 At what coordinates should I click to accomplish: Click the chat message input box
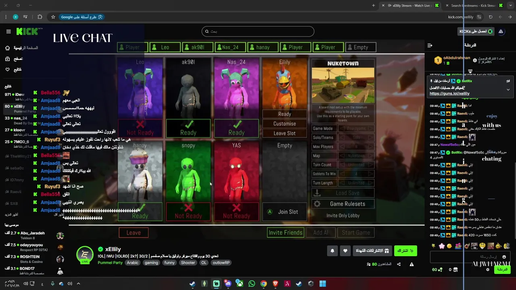[x=470, y=257]
